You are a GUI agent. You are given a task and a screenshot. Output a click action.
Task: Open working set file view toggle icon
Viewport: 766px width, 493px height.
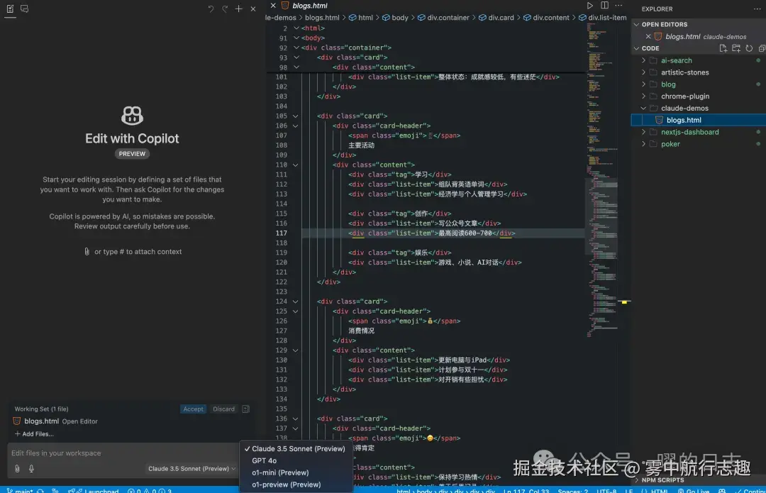[245, 409]
